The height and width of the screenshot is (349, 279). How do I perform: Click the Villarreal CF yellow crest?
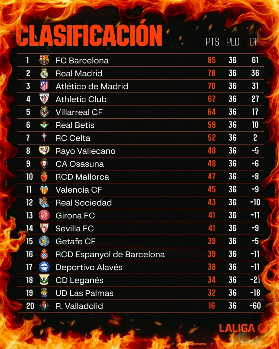point(44,112)
